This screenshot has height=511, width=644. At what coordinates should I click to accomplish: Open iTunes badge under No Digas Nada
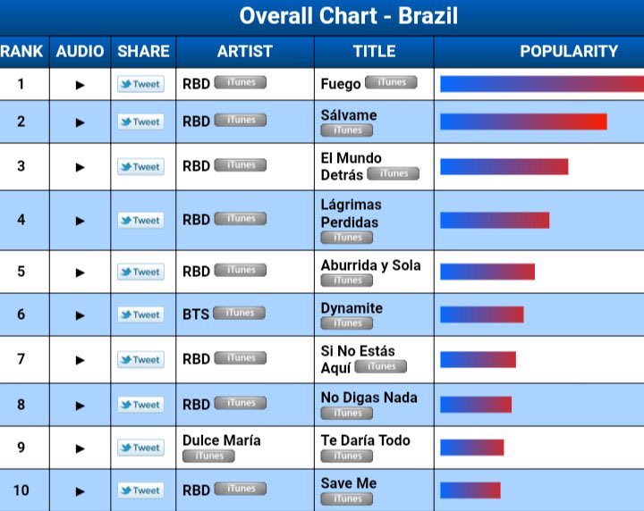[x=347, y=413]
